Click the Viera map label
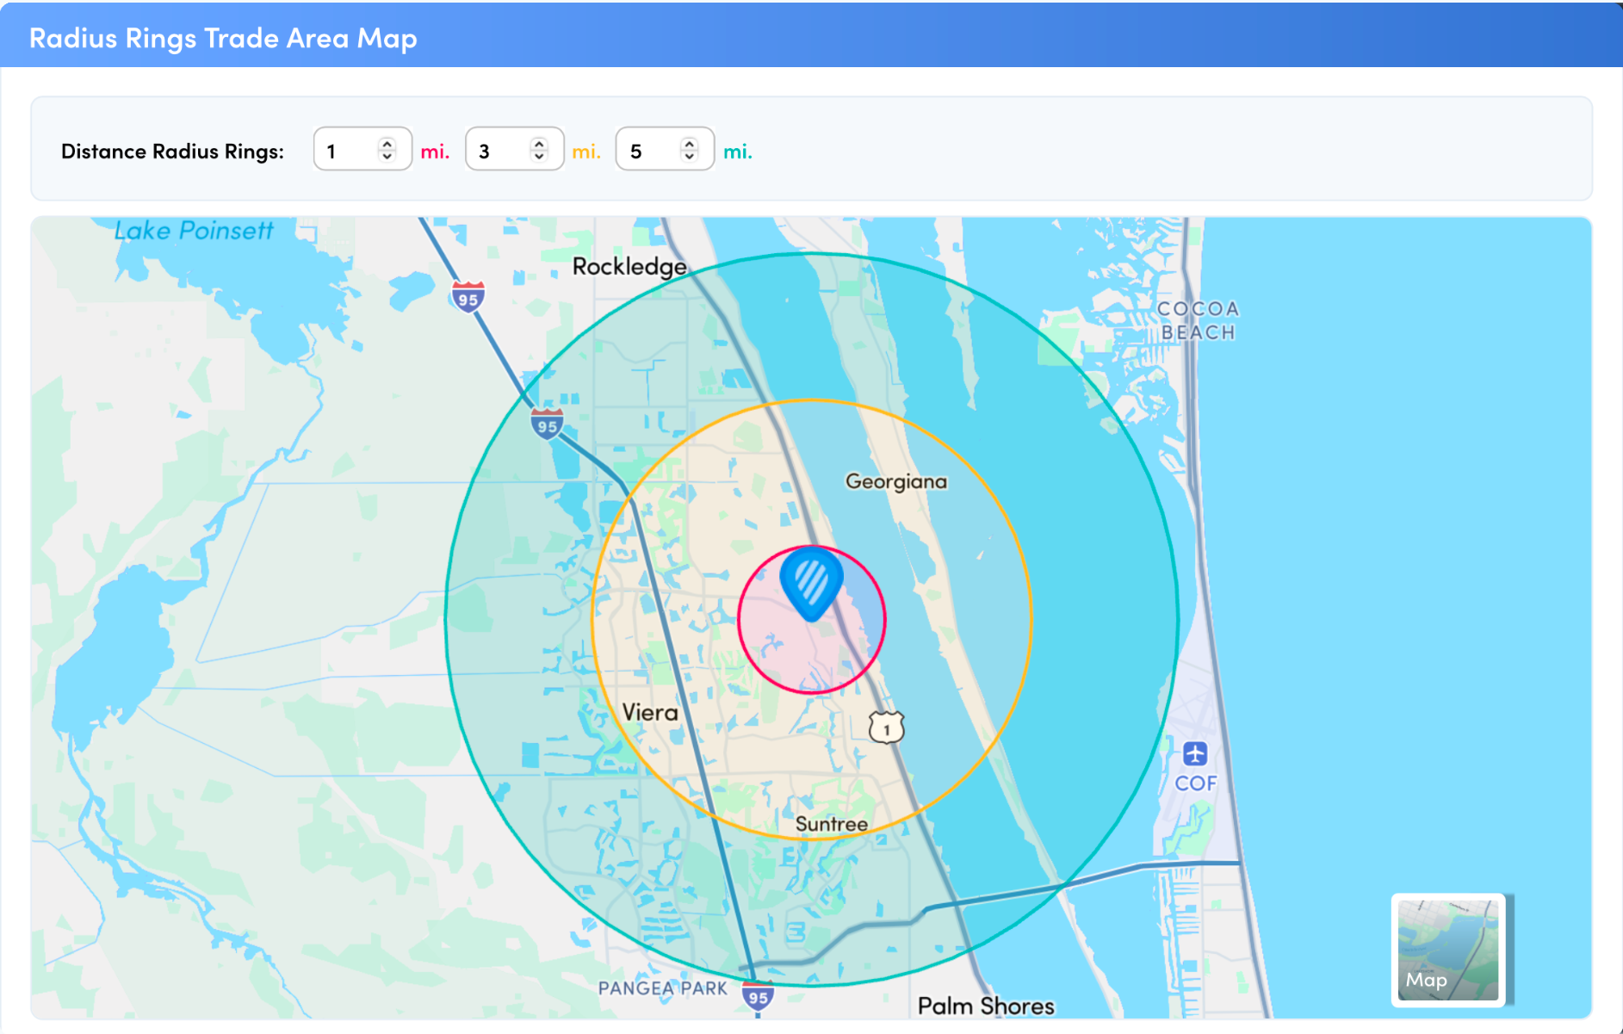 tap(650, 713)
